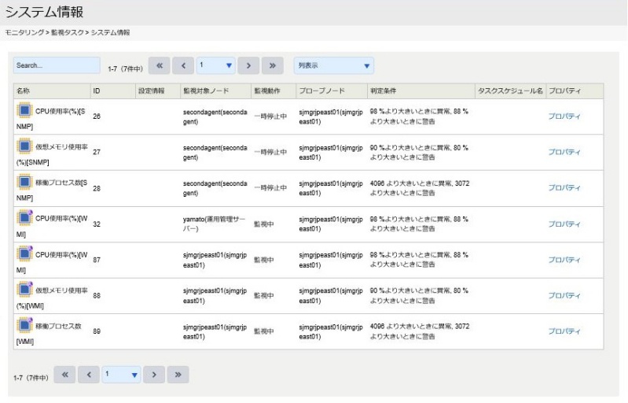Select name 仮想メモリ使用率(%)[WMI]

click(52, 298)
